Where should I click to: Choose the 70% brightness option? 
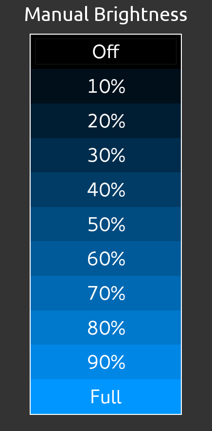point(106,293)
